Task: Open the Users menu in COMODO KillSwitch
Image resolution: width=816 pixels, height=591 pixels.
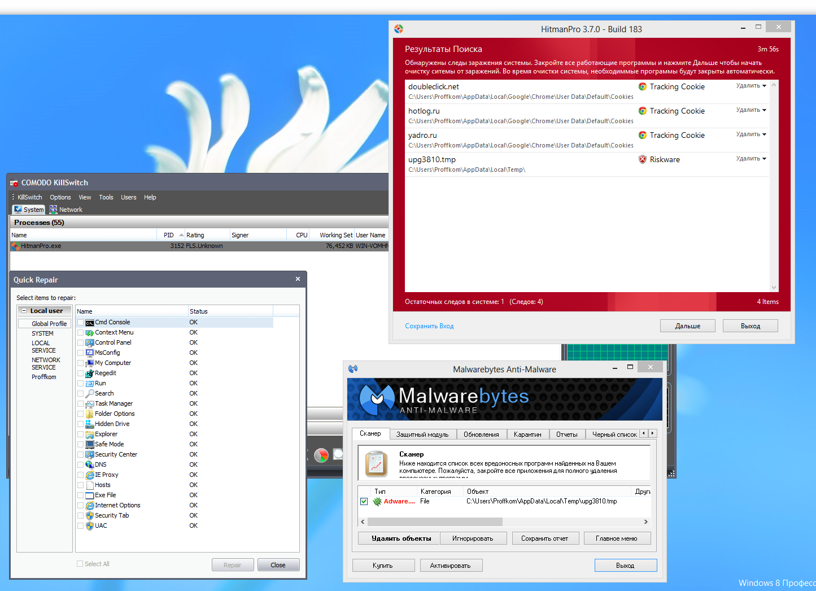Action: [x=129, y=197]
